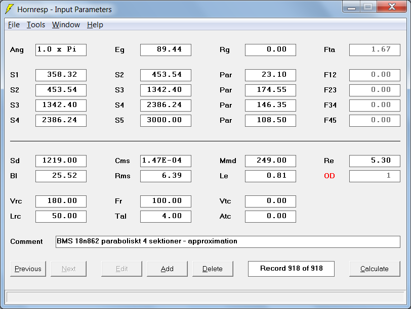Click the Par field showing 146.35
The height and width of the screenshot is (309, 411).
270,106
